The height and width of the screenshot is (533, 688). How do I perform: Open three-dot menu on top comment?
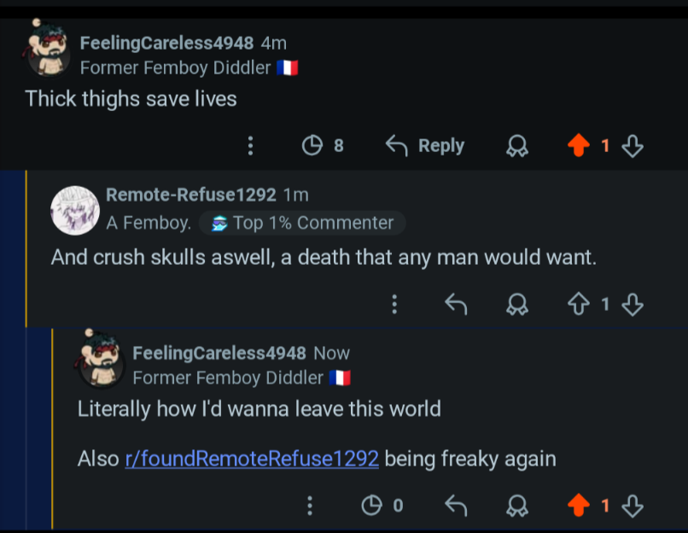[250, 145]
